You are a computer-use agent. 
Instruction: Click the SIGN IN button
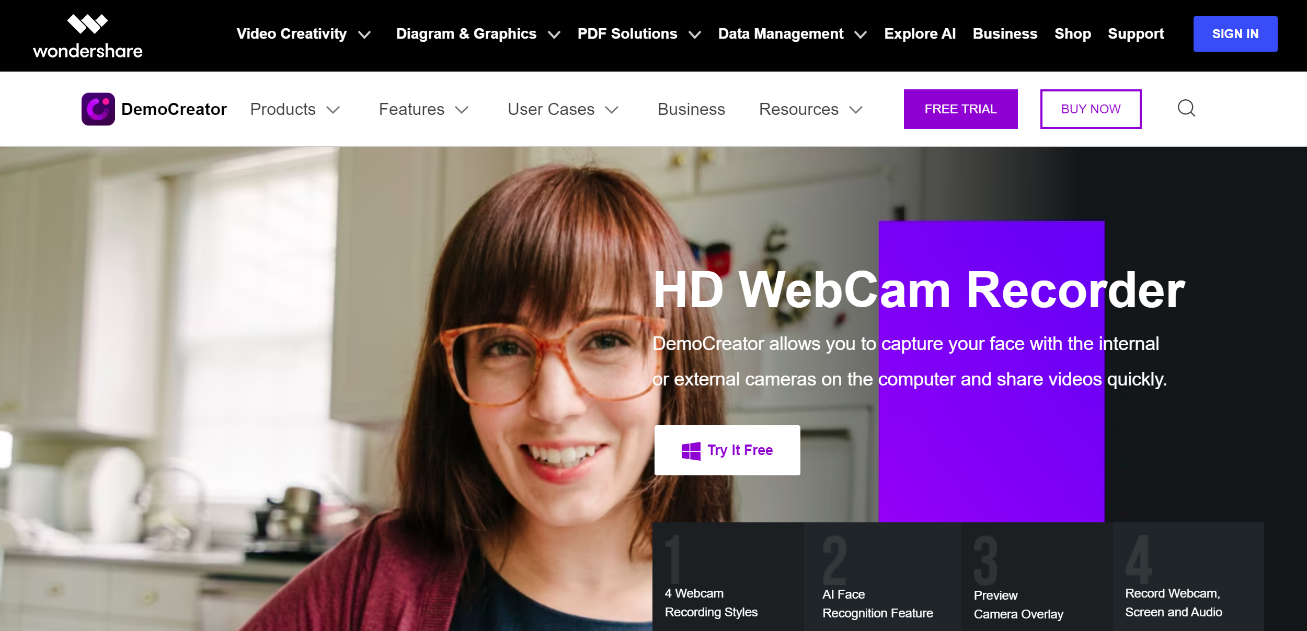(1236, 33)
